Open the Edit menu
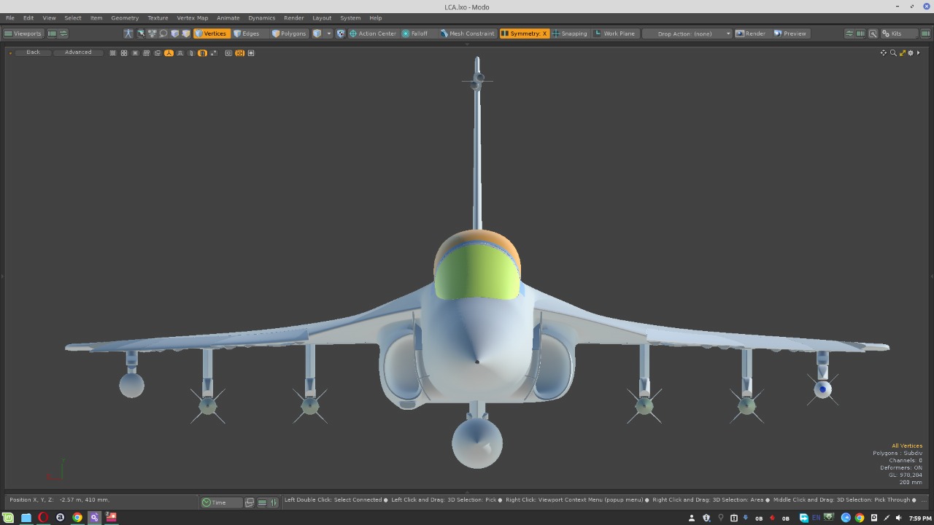The width and height of the screenshot is (934, 525). (x=28, y=17)
